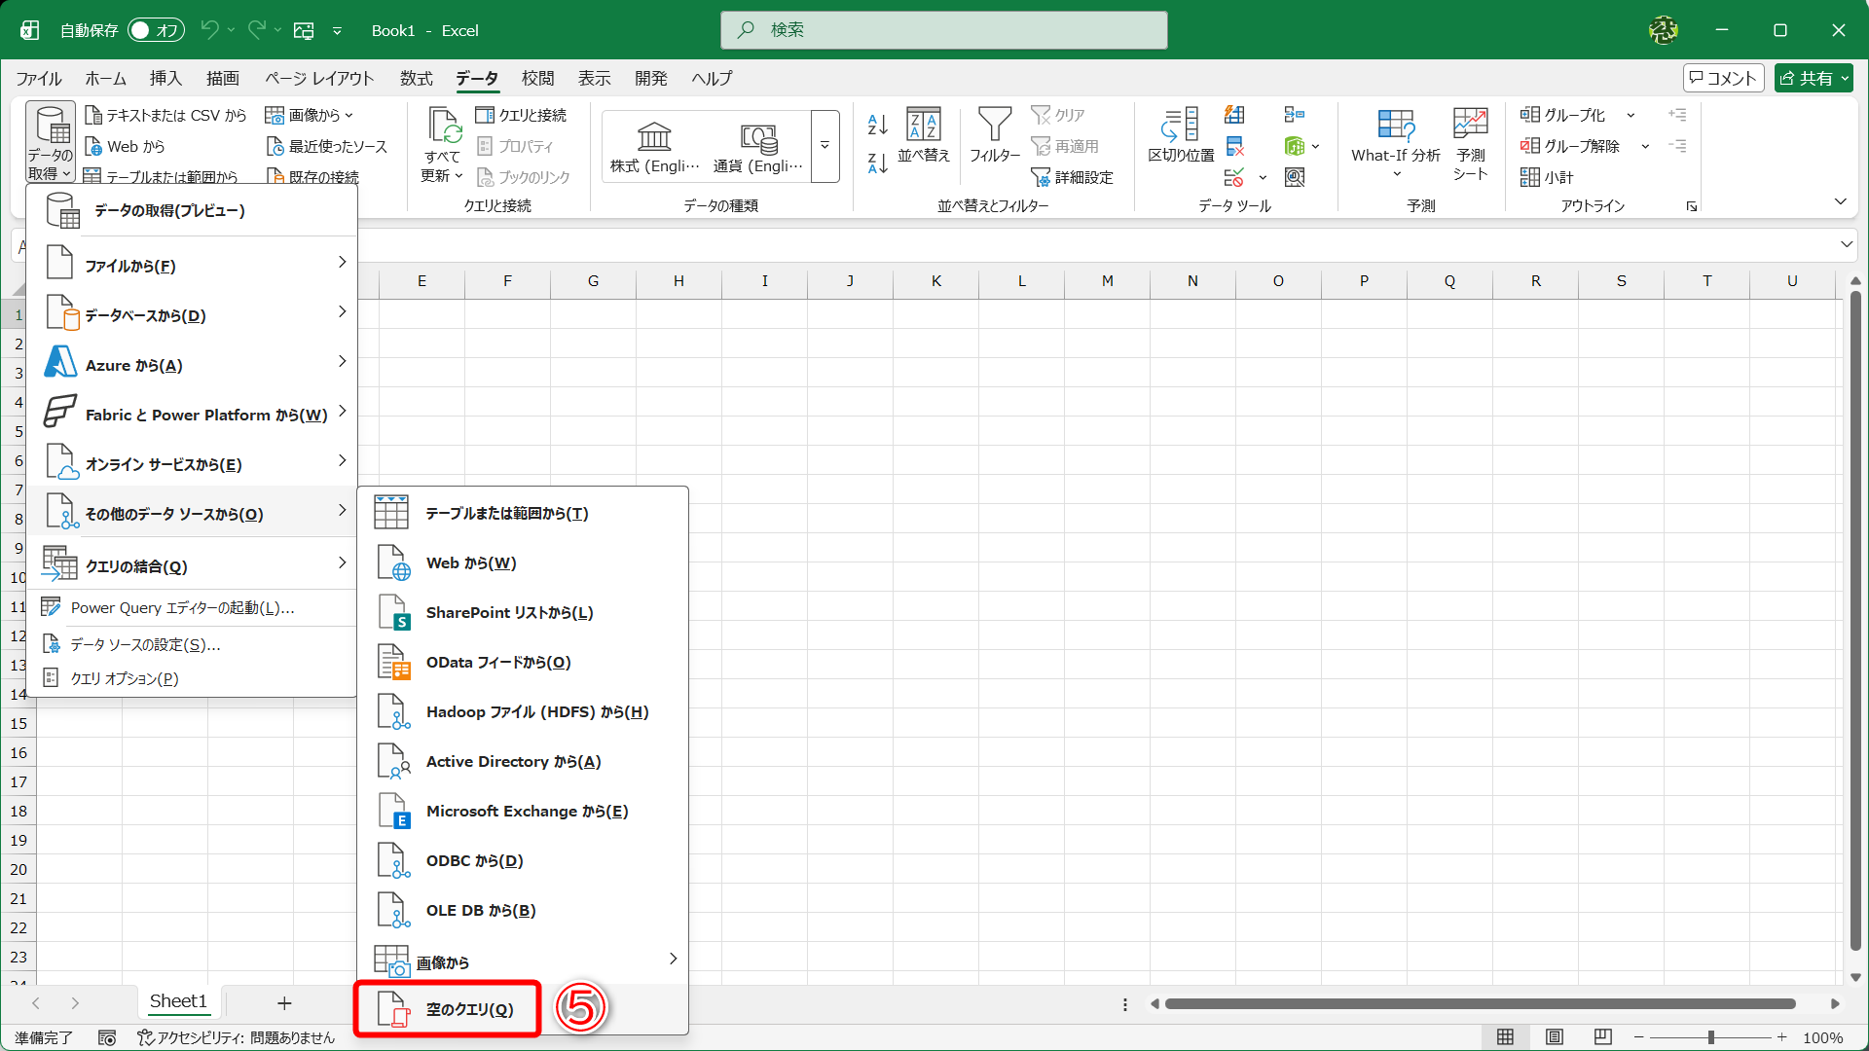The height and width of the screenshot is (1051, 1869).
Task: Select the Stocks (株式) data type
Action: 654,146
